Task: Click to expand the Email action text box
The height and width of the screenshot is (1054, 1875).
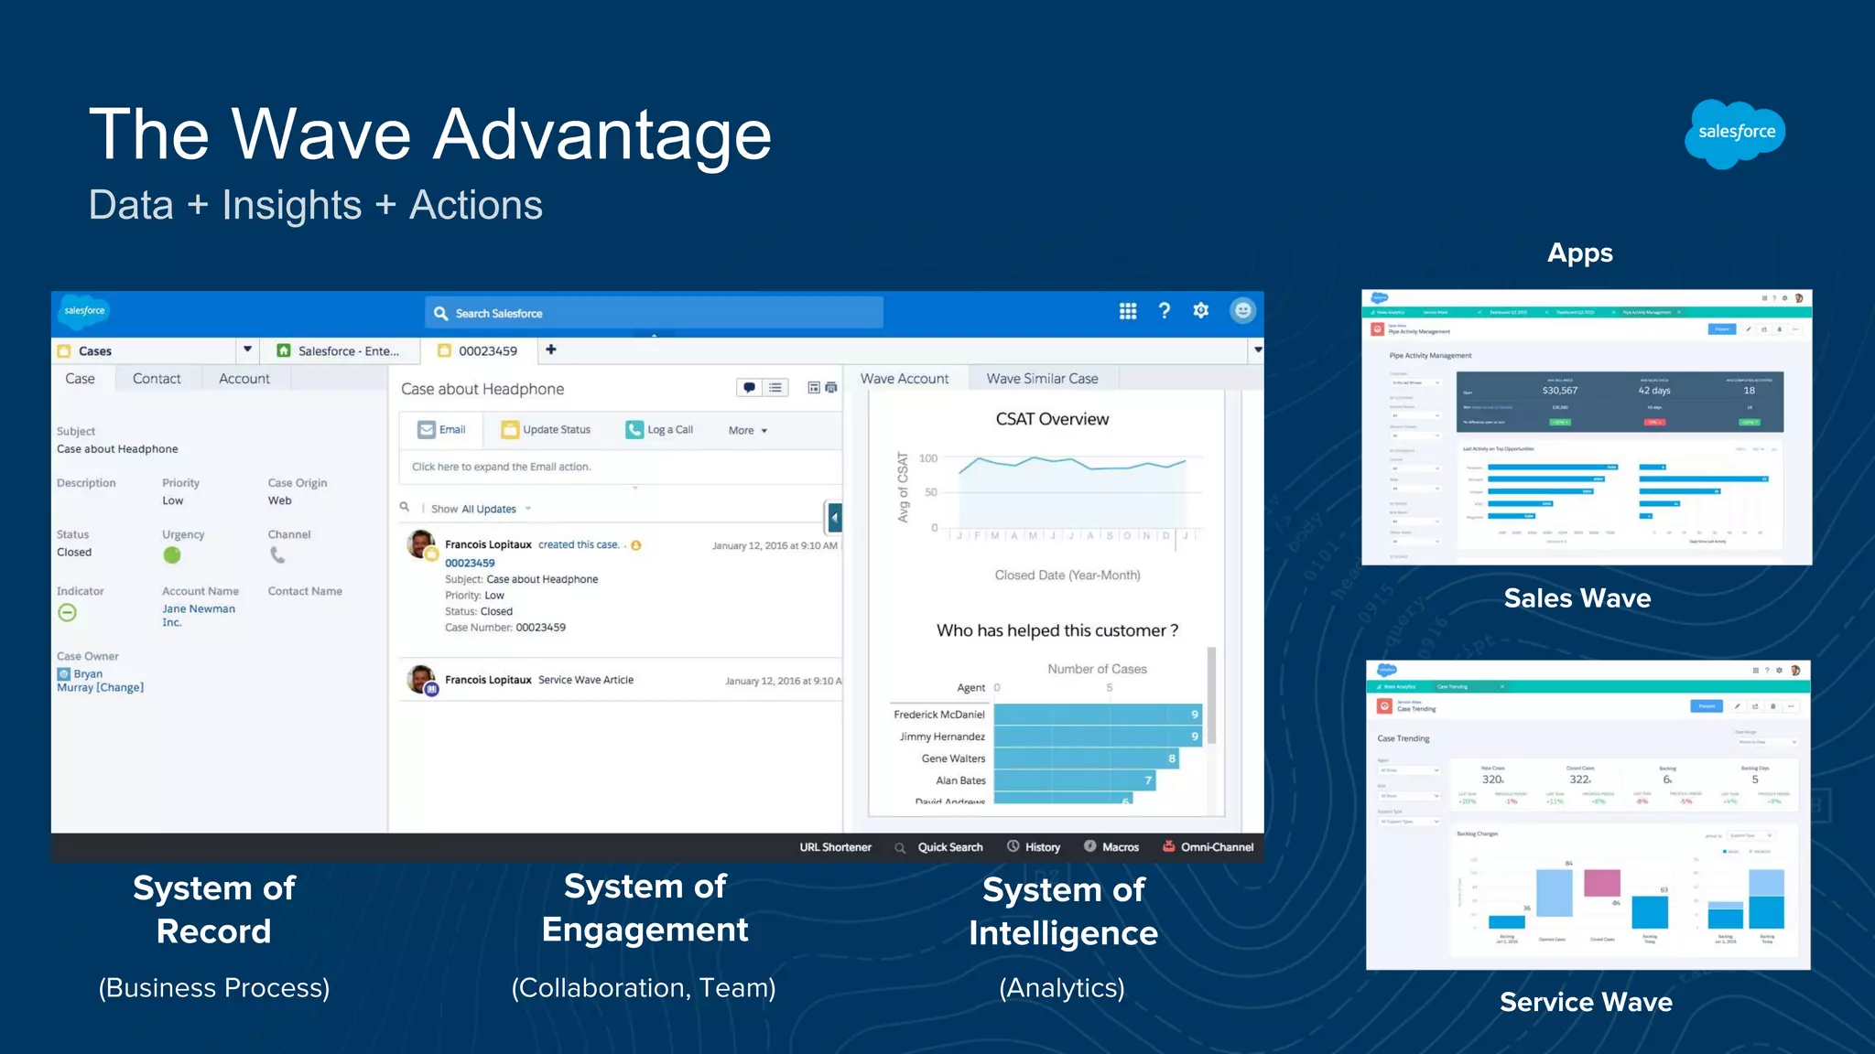Action: 620,467
